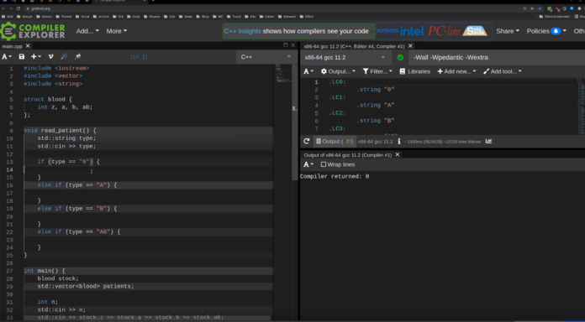Screen dimensions: 585x322
Task: Close the x86-64 gcc 11.2 compiler tab
Action: tap(410, 46)
